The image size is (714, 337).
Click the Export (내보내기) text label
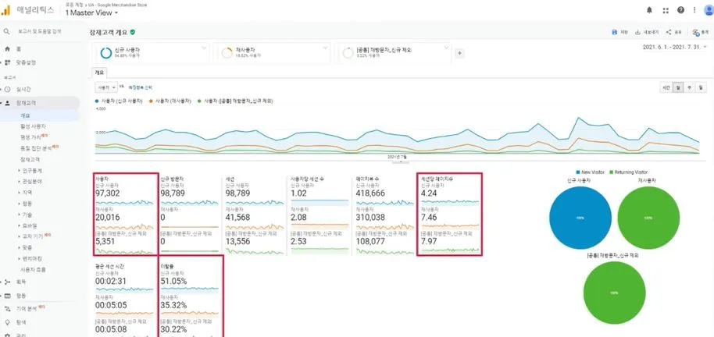pos(652,32)
